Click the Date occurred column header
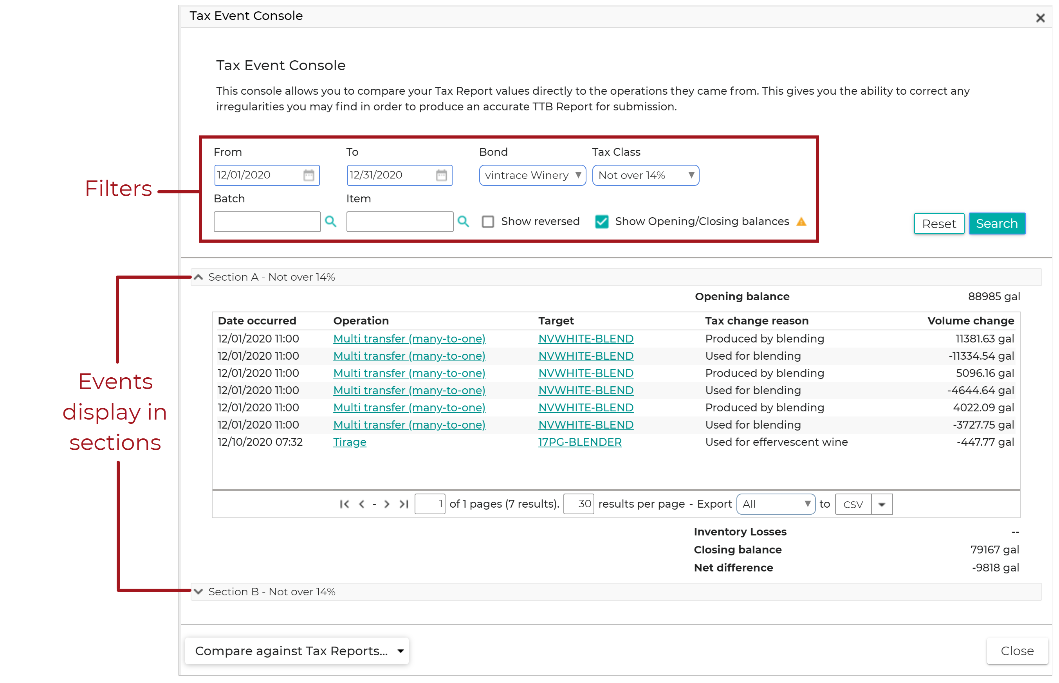This screenshot has width=1059, height=683. 257,321
